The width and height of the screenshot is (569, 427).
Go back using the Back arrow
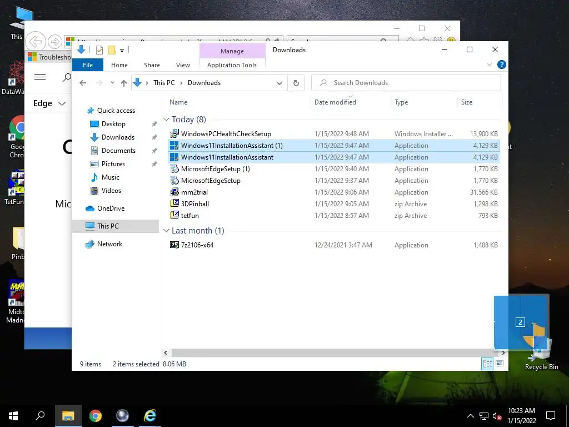[x=83, y=83]
